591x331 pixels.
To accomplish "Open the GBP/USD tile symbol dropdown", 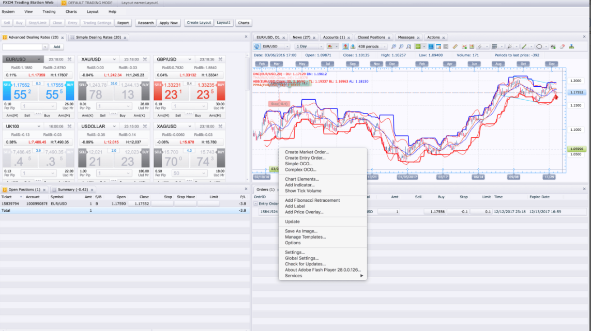I will pos(190,59).
